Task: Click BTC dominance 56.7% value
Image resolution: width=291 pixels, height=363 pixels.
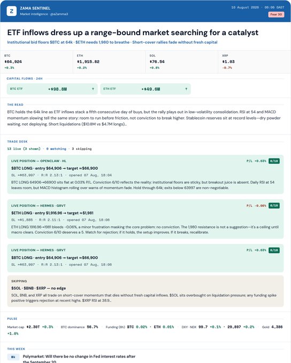Action: (x=93, y=327)
